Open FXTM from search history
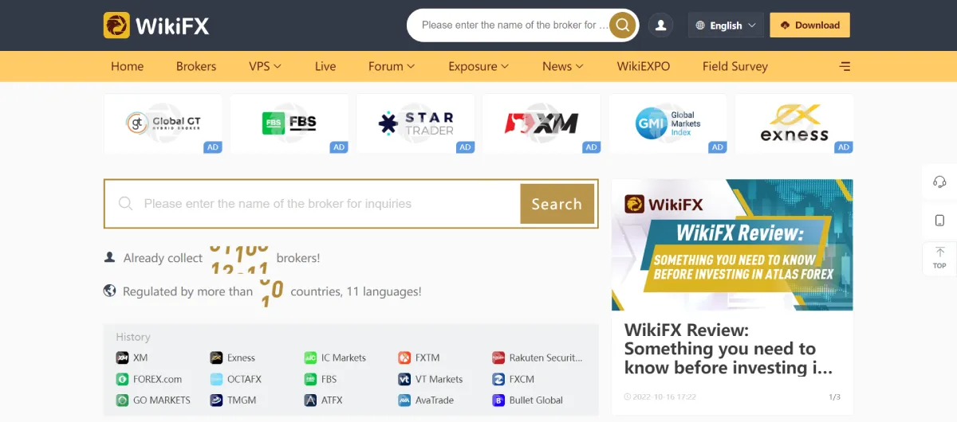Viewport: 957px width, 422px height. point(419,358)
